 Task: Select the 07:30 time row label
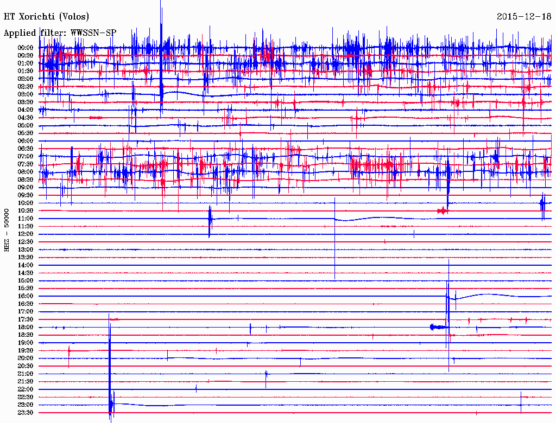coord(26,164)
